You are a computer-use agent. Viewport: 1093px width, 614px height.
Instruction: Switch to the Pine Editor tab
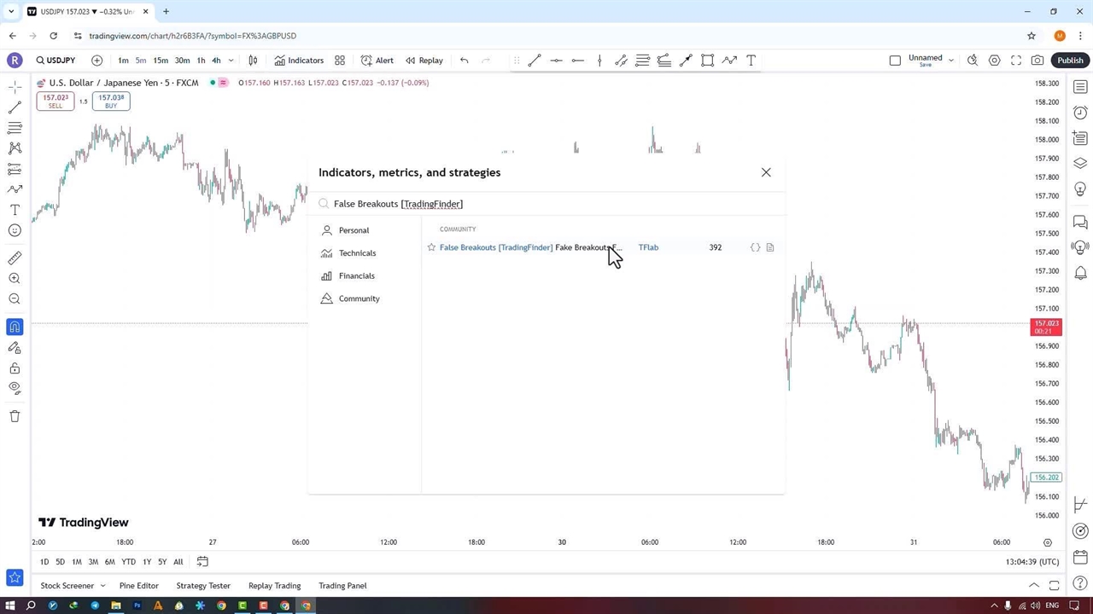point(138,586)
